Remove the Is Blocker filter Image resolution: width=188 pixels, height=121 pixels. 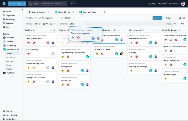point(76,24)
